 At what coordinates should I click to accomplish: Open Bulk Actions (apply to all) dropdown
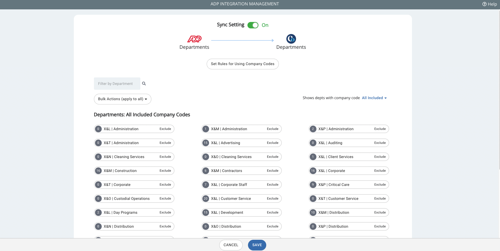point(123,99)
